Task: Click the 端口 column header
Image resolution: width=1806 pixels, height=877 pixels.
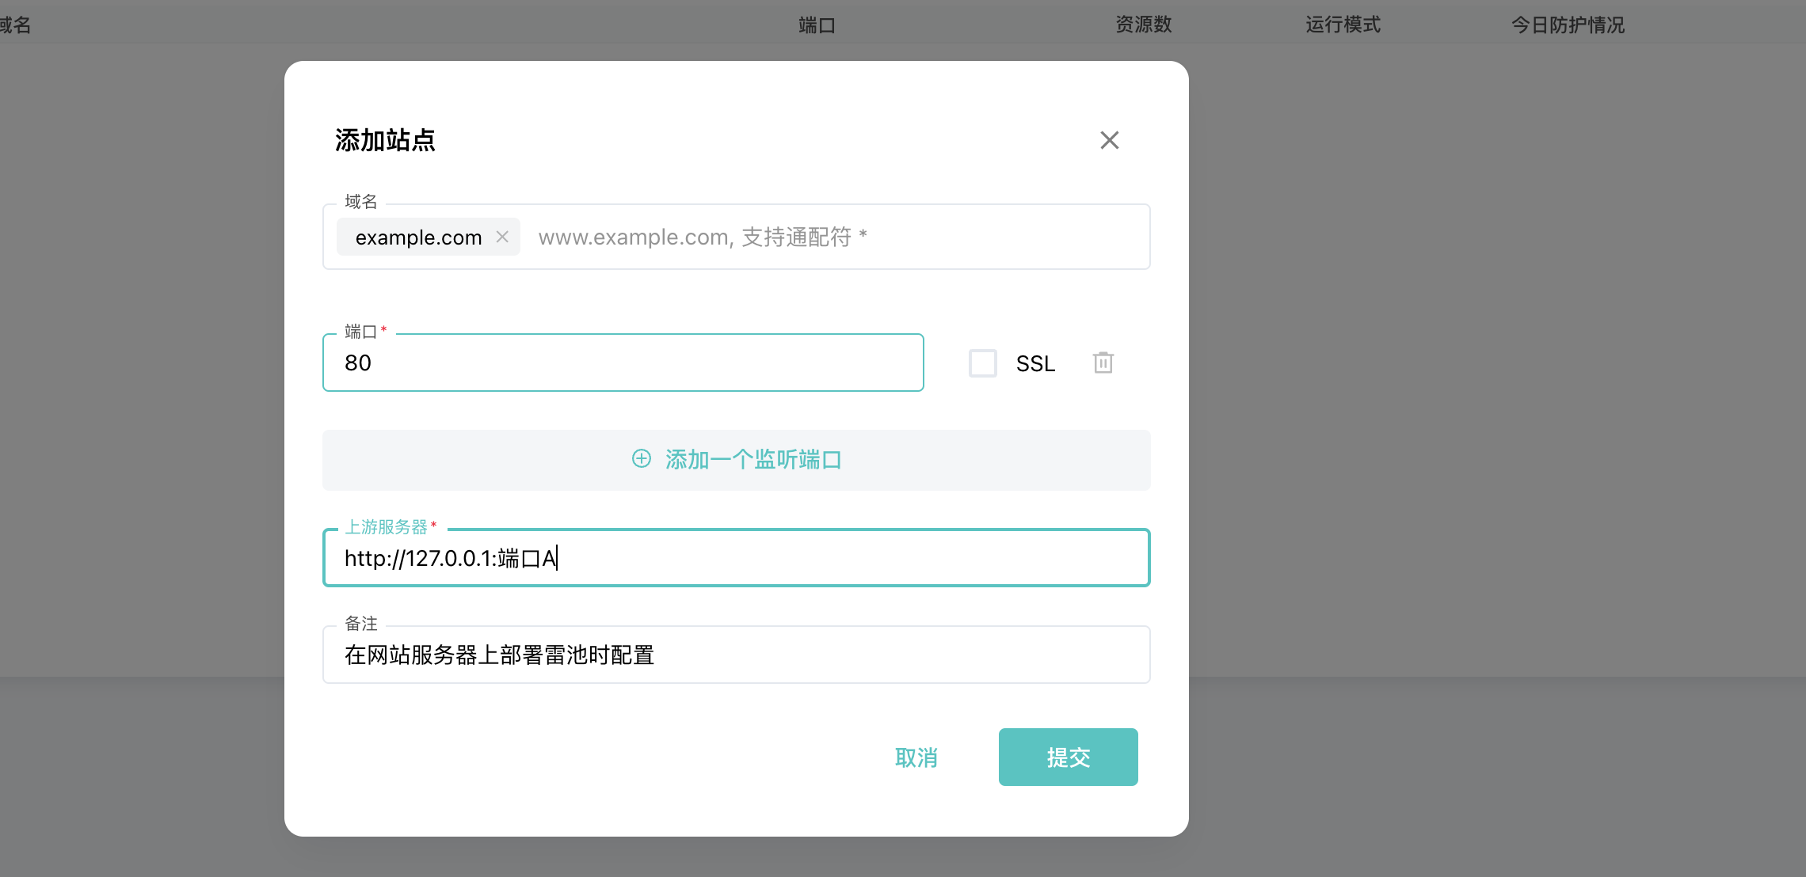Action: tap(817, 25)
